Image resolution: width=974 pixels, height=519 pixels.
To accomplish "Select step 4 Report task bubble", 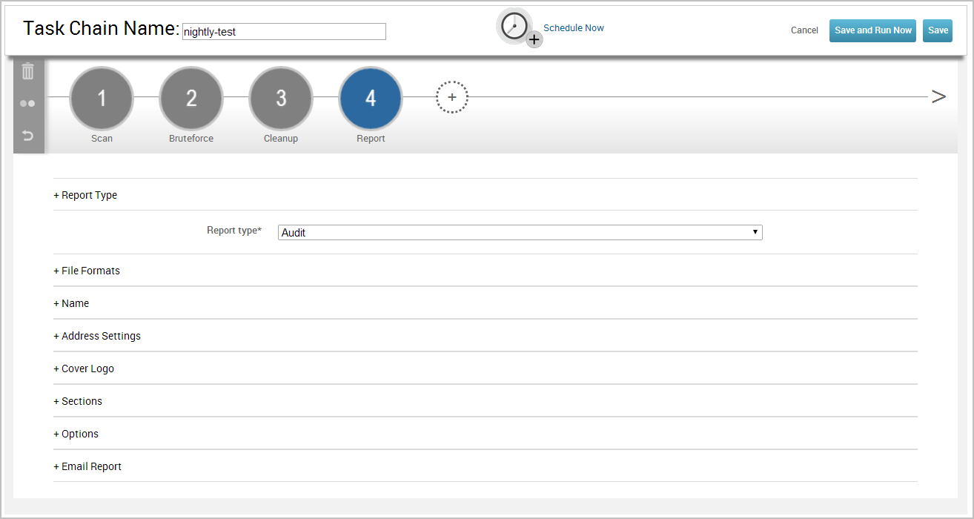I will click(x=371, y=99).
